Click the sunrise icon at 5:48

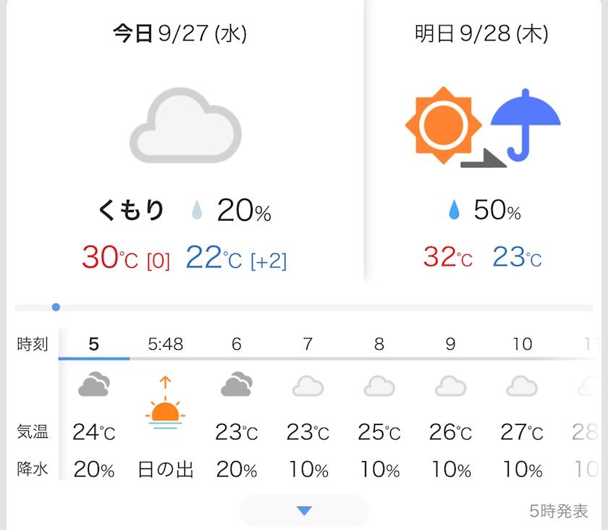click(x=166, y=404)
